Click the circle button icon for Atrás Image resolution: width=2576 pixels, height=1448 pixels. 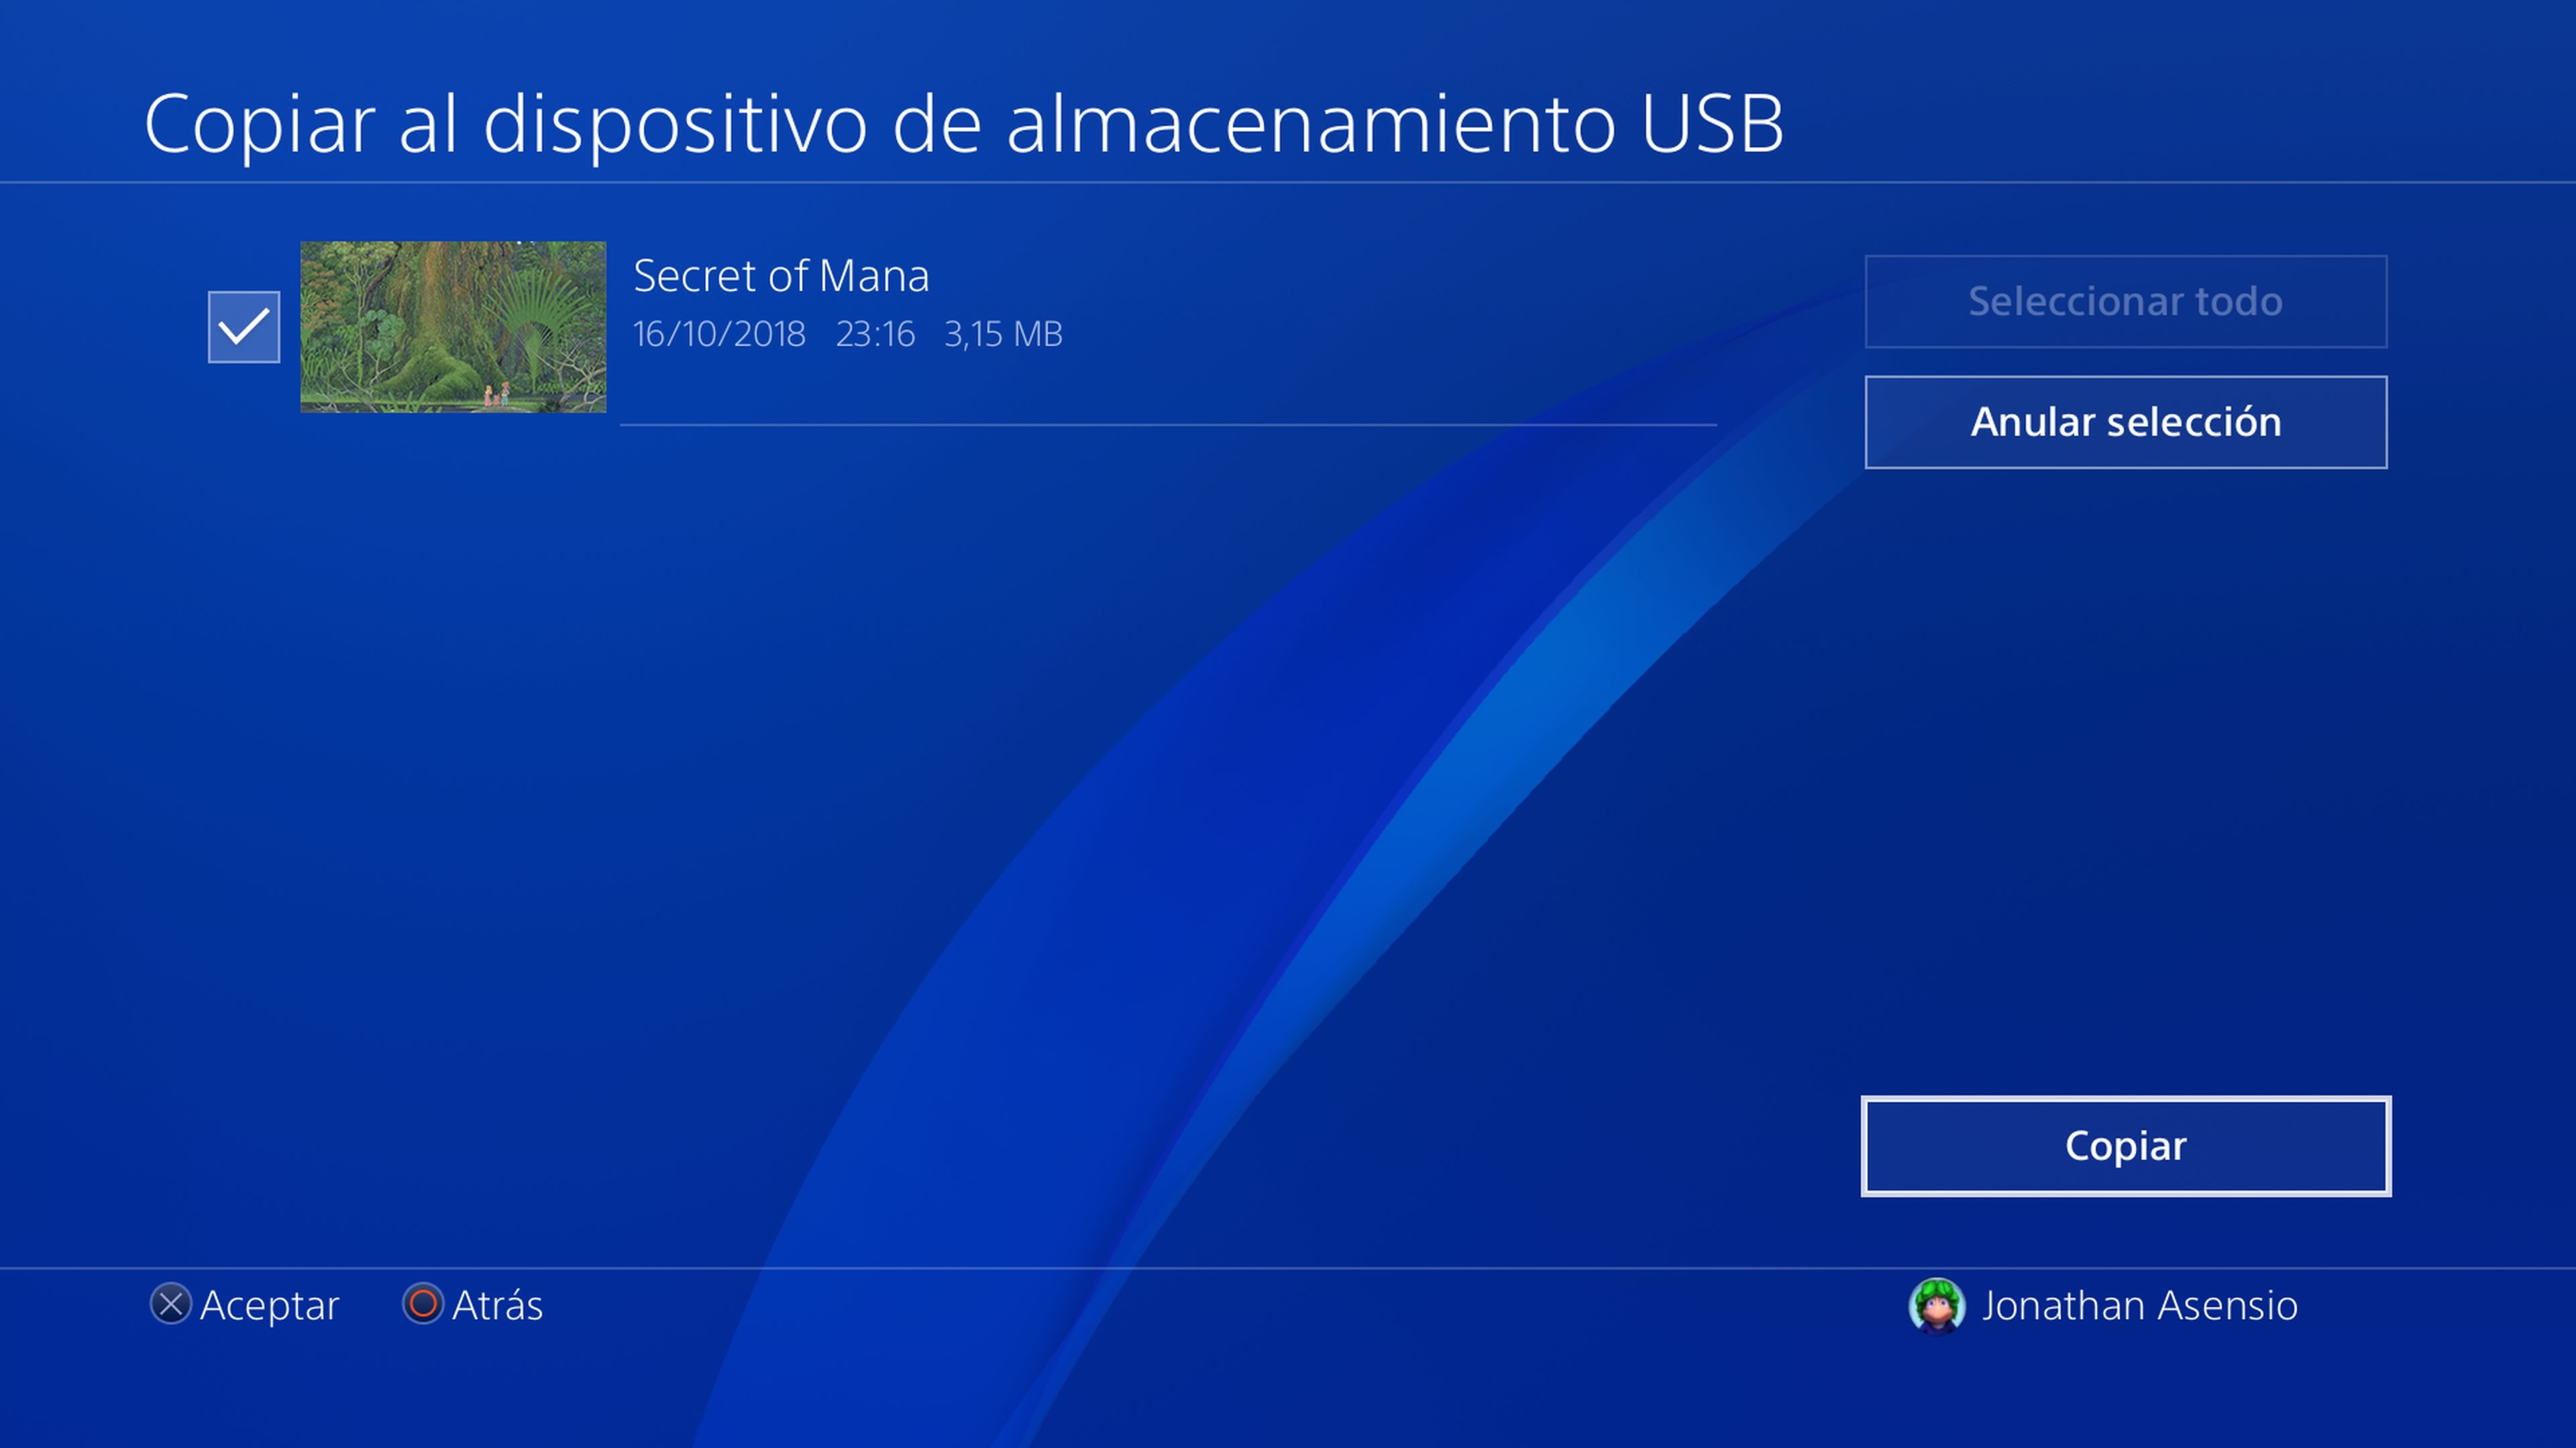pos(423,1304)
